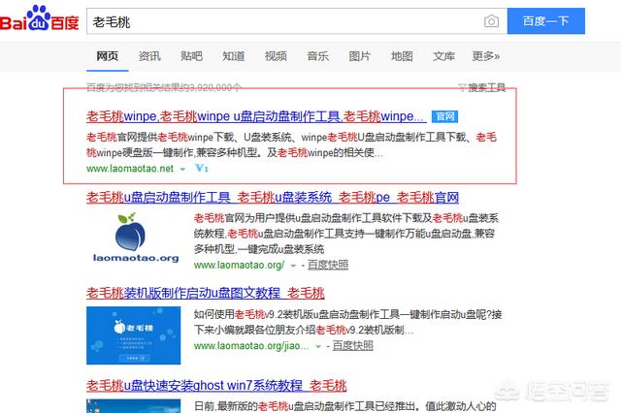Click the www.laomaotao.org/ green URL
This screenshot has height=413, width=621.
tap(239, 265)
